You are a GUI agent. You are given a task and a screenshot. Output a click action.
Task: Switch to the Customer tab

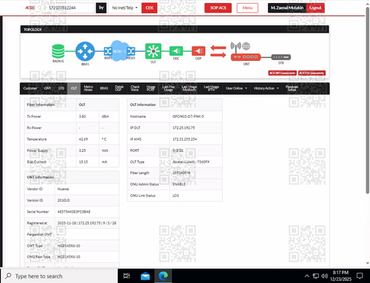pyautogui.click(x=30, y=88)
